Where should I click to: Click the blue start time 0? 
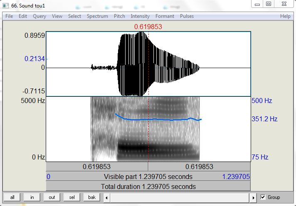click(48, 177)
